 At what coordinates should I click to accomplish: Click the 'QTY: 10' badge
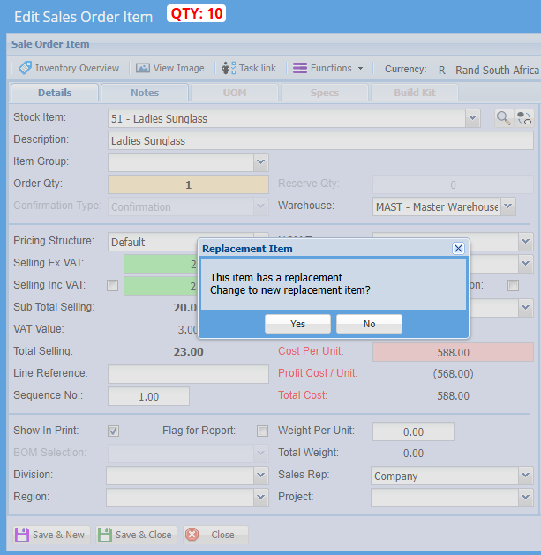197,13
